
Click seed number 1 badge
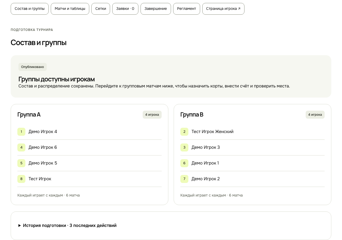[21, 132]
